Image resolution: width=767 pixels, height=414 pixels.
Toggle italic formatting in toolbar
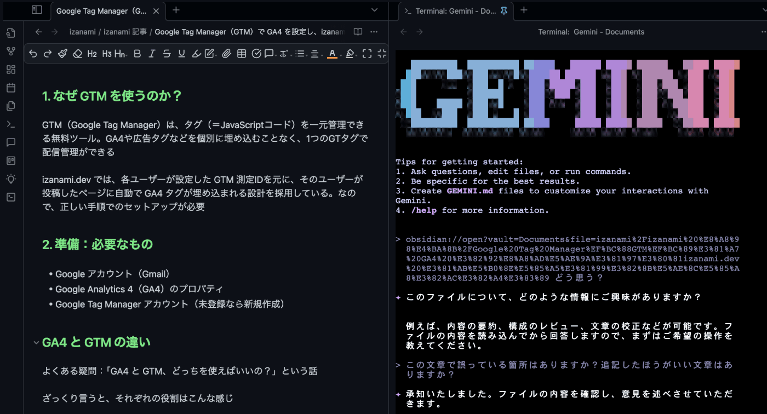click(152, 54)
